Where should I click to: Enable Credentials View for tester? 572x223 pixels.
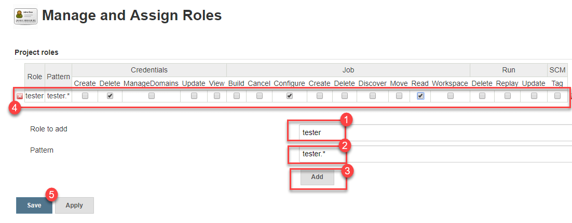(217, 96)
